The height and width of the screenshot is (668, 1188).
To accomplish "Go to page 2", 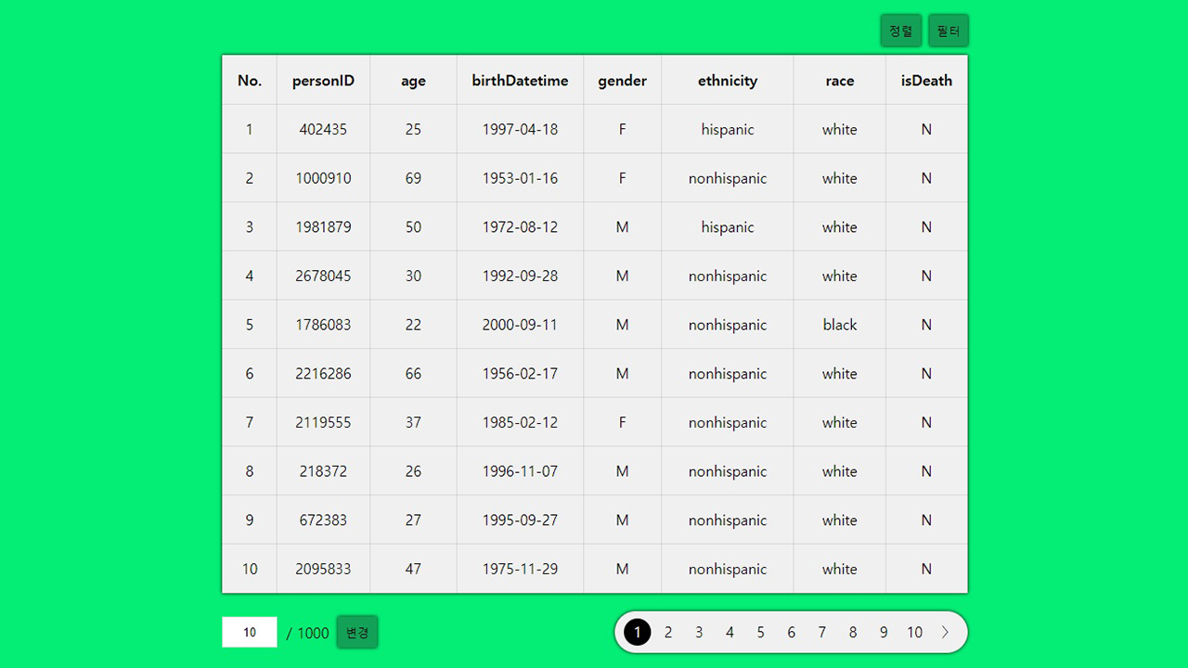I will pos(668,632).
